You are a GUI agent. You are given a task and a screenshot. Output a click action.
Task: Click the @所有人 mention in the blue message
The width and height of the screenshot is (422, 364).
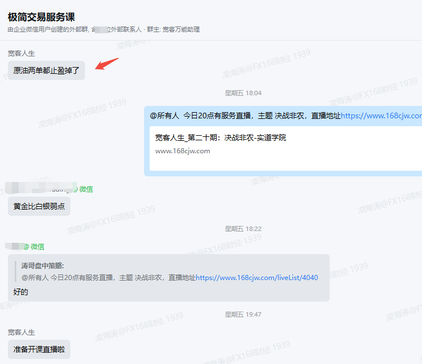pos(164,116)
